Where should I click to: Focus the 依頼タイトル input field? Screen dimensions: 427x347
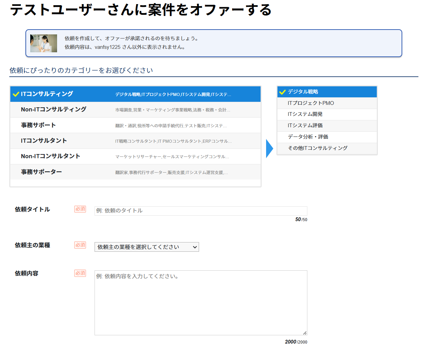pos(201,211)
